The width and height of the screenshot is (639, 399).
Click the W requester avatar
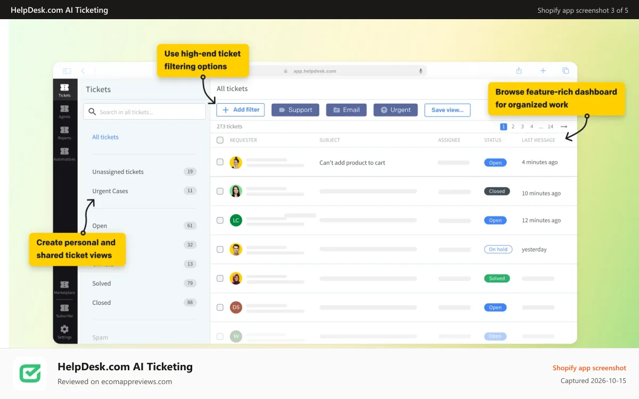click(x=236, y=336)
